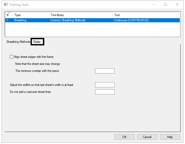185x144 pixels.
Task: Sort by the Type column header
Action: coord(31,15)
